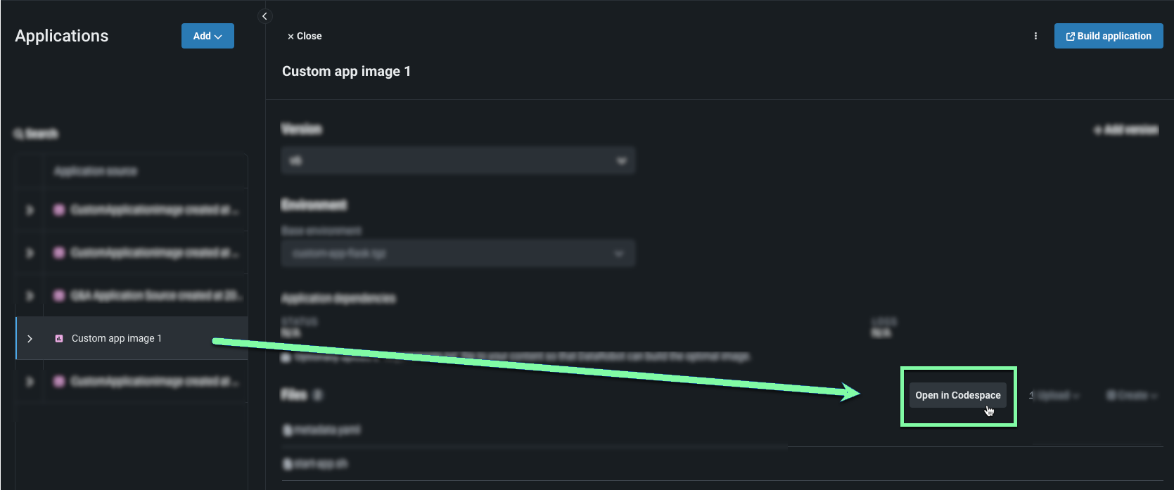The width and height of the screenshot is (1174, 490).
Task: Open the Create file menu
Action: [1131, 395]
